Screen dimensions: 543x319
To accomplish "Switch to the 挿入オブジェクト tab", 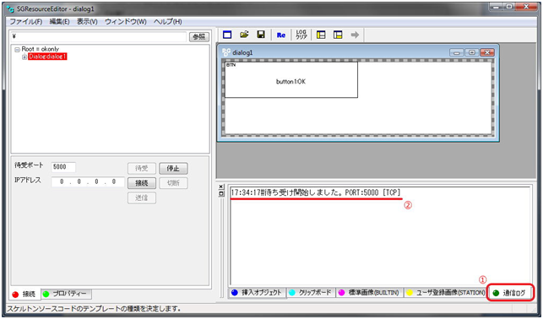I will pyautogui.click(x=258, y=293).
